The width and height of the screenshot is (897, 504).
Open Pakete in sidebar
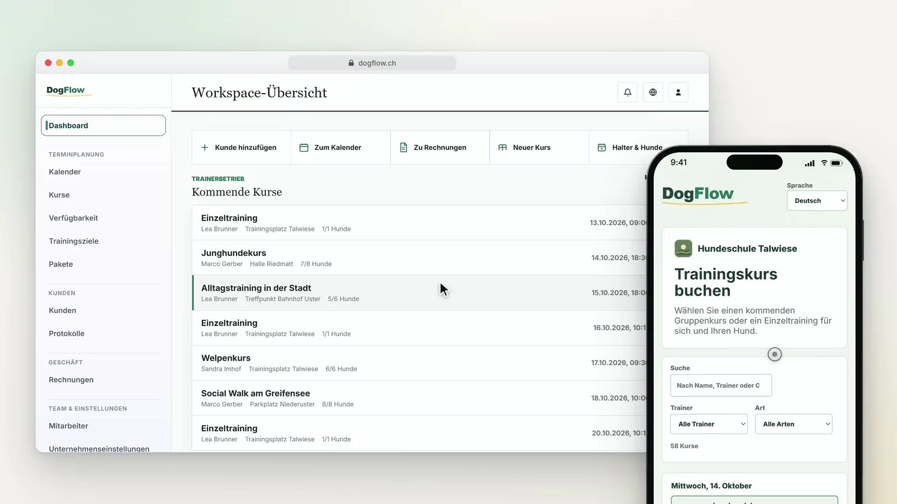point(61,264)
